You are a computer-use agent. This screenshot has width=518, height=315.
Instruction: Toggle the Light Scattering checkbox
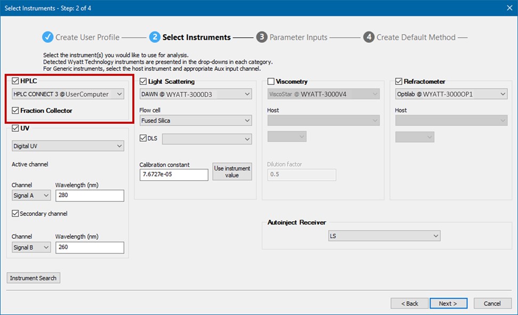pos(143,82)
